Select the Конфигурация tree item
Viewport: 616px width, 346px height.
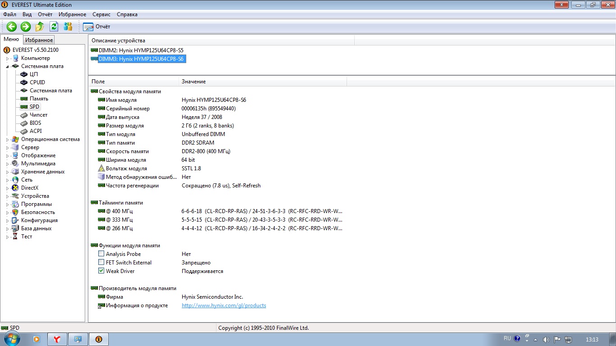(x=39, y=220)
